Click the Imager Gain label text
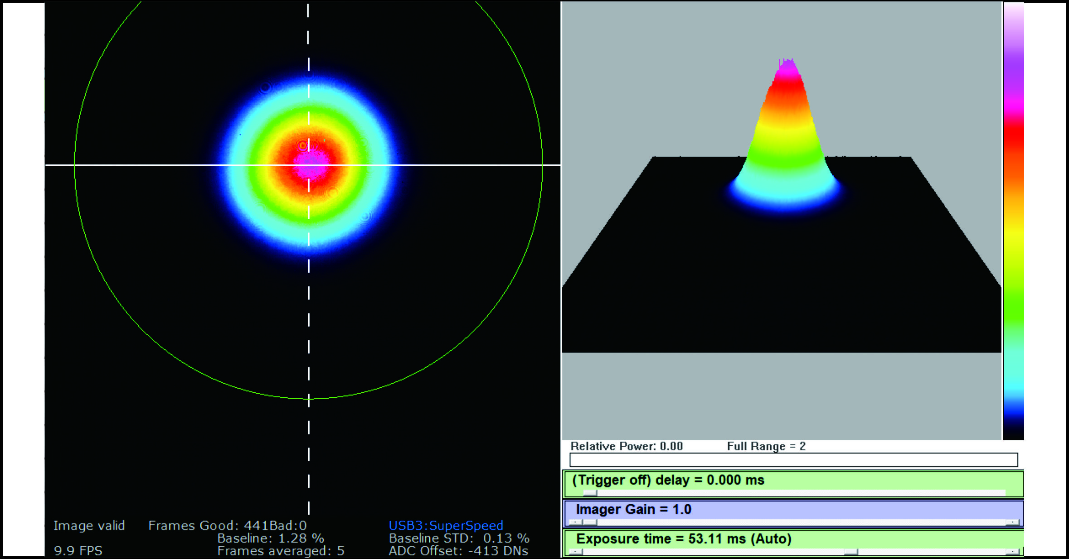1069x559 pixels. coord(633,510)
